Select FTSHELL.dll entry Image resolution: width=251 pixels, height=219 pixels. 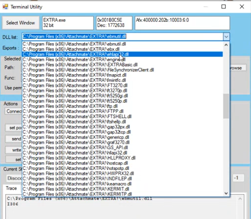click(x=122, y=117)
